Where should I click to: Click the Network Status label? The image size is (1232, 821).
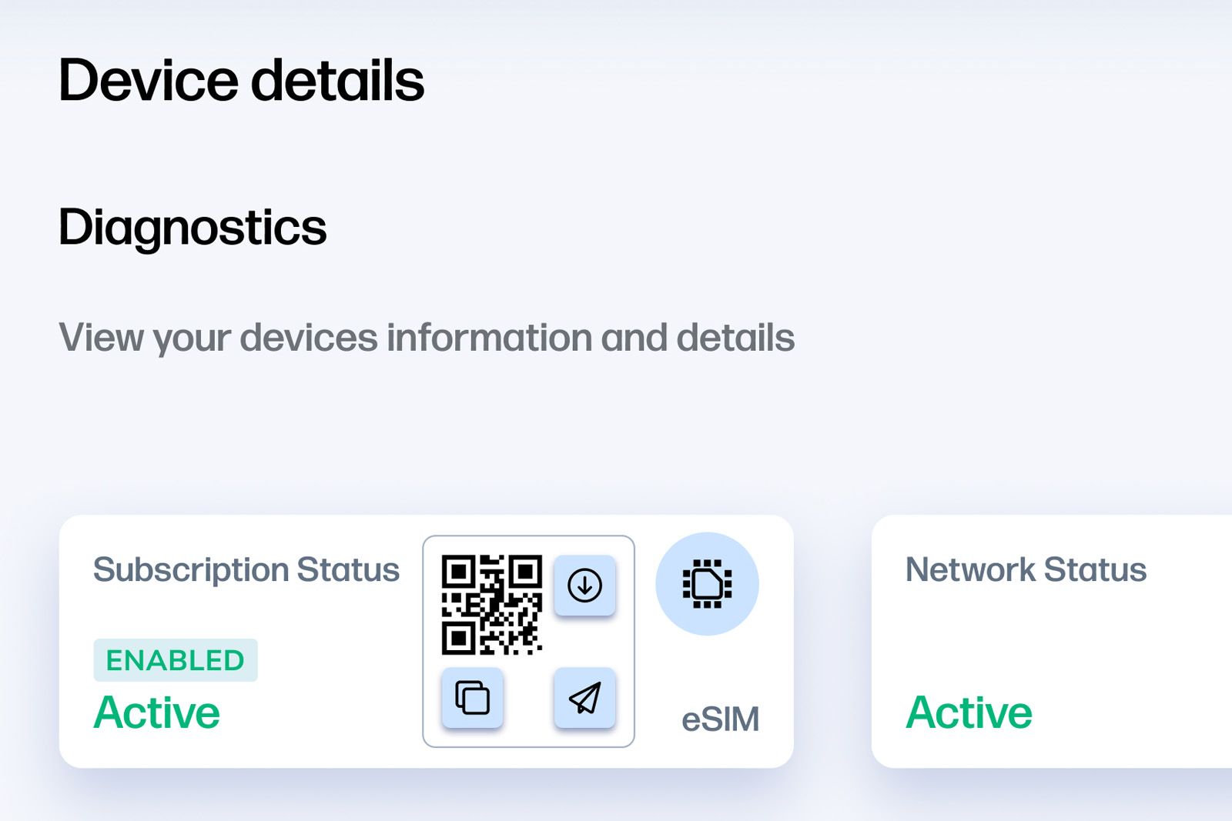click(x=1026, y=570)
